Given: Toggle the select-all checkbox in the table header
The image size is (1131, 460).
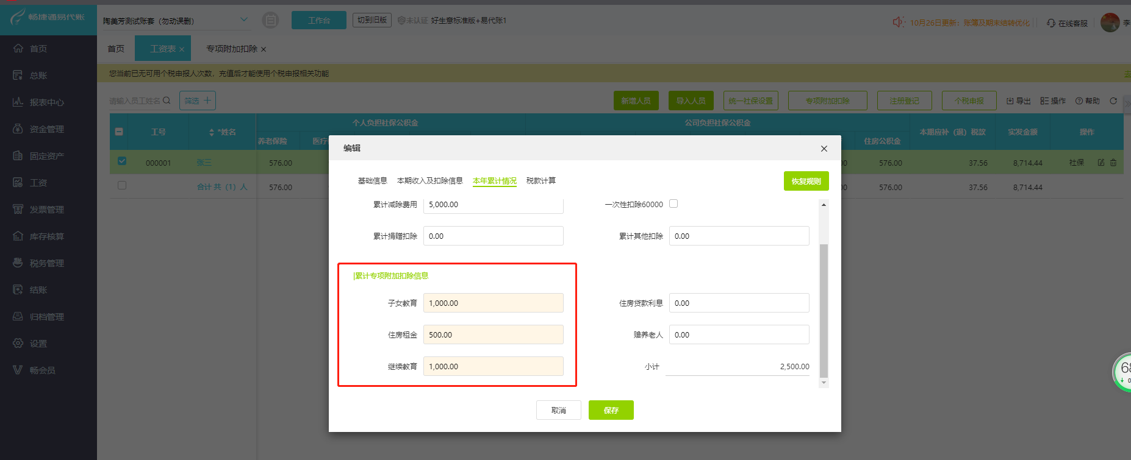Looking at the screenshot, I should pyautogui.click(x=119, y=132).
